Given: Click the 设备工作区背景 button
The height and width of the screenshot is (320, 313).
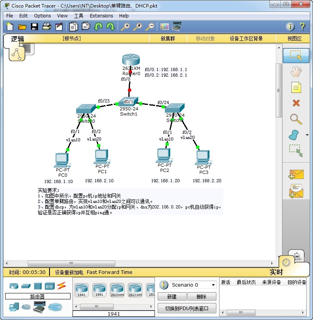Looking at the screenshot, I should click(x=246, y=39).
